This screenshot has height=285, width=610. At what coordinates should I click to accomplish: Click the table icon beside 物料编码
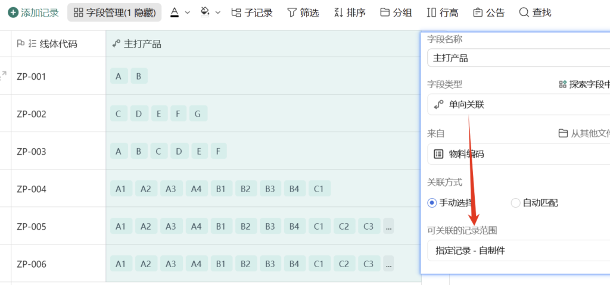point(438,154)
